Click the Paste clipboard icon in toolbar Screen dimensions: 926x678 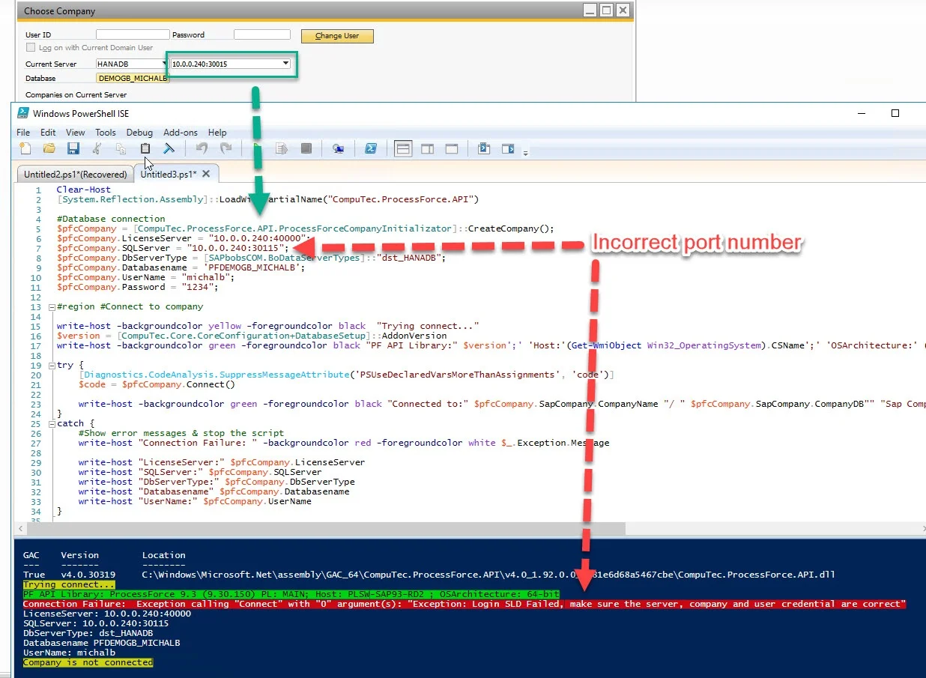[x=145, y=148]
